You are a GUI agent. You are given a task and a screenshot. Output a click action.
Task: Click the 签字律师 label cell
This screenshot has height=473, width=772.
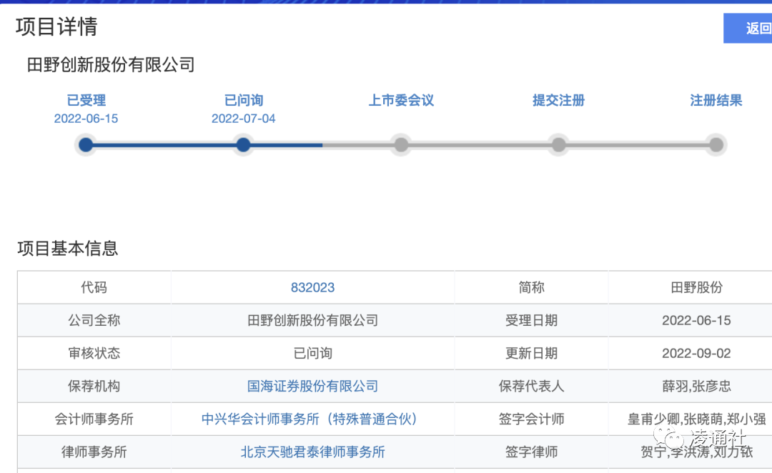coord(531,452)
